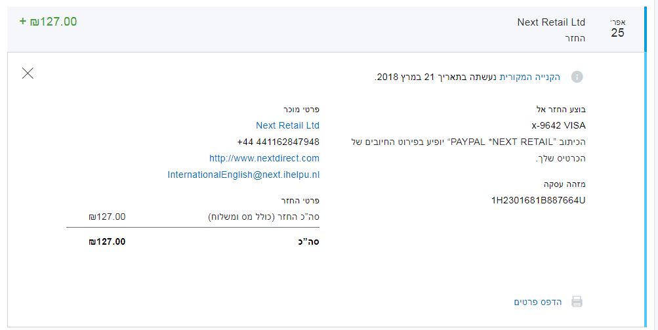Click the refund total line "כולל מס ומשלוח"
The height and width of the screenshot is (330, 658).
pos(264,217)
